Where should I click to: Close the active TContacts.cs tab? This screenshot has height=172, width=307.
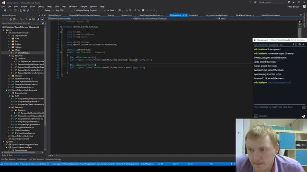[186, 15]
